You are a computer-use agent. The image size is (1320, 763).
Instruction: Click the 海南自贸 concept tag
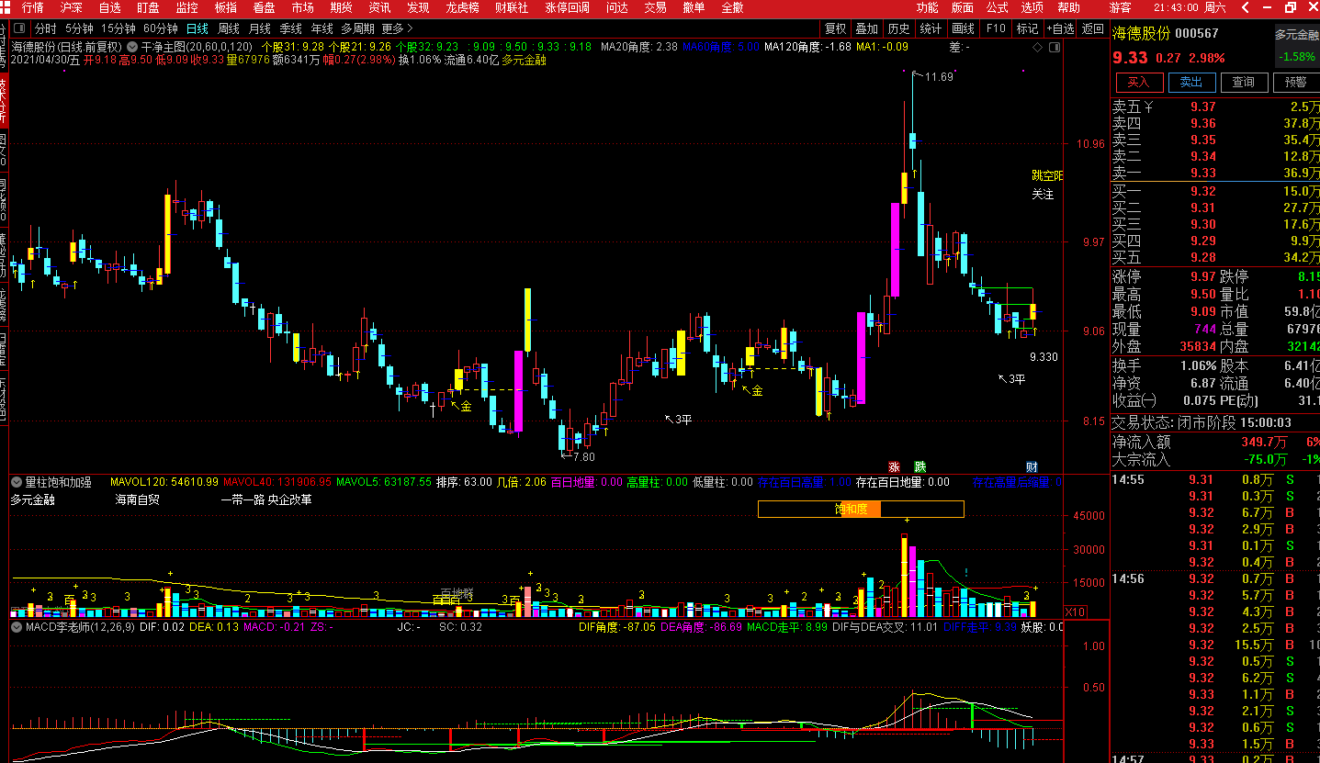(x=137, y=500)
